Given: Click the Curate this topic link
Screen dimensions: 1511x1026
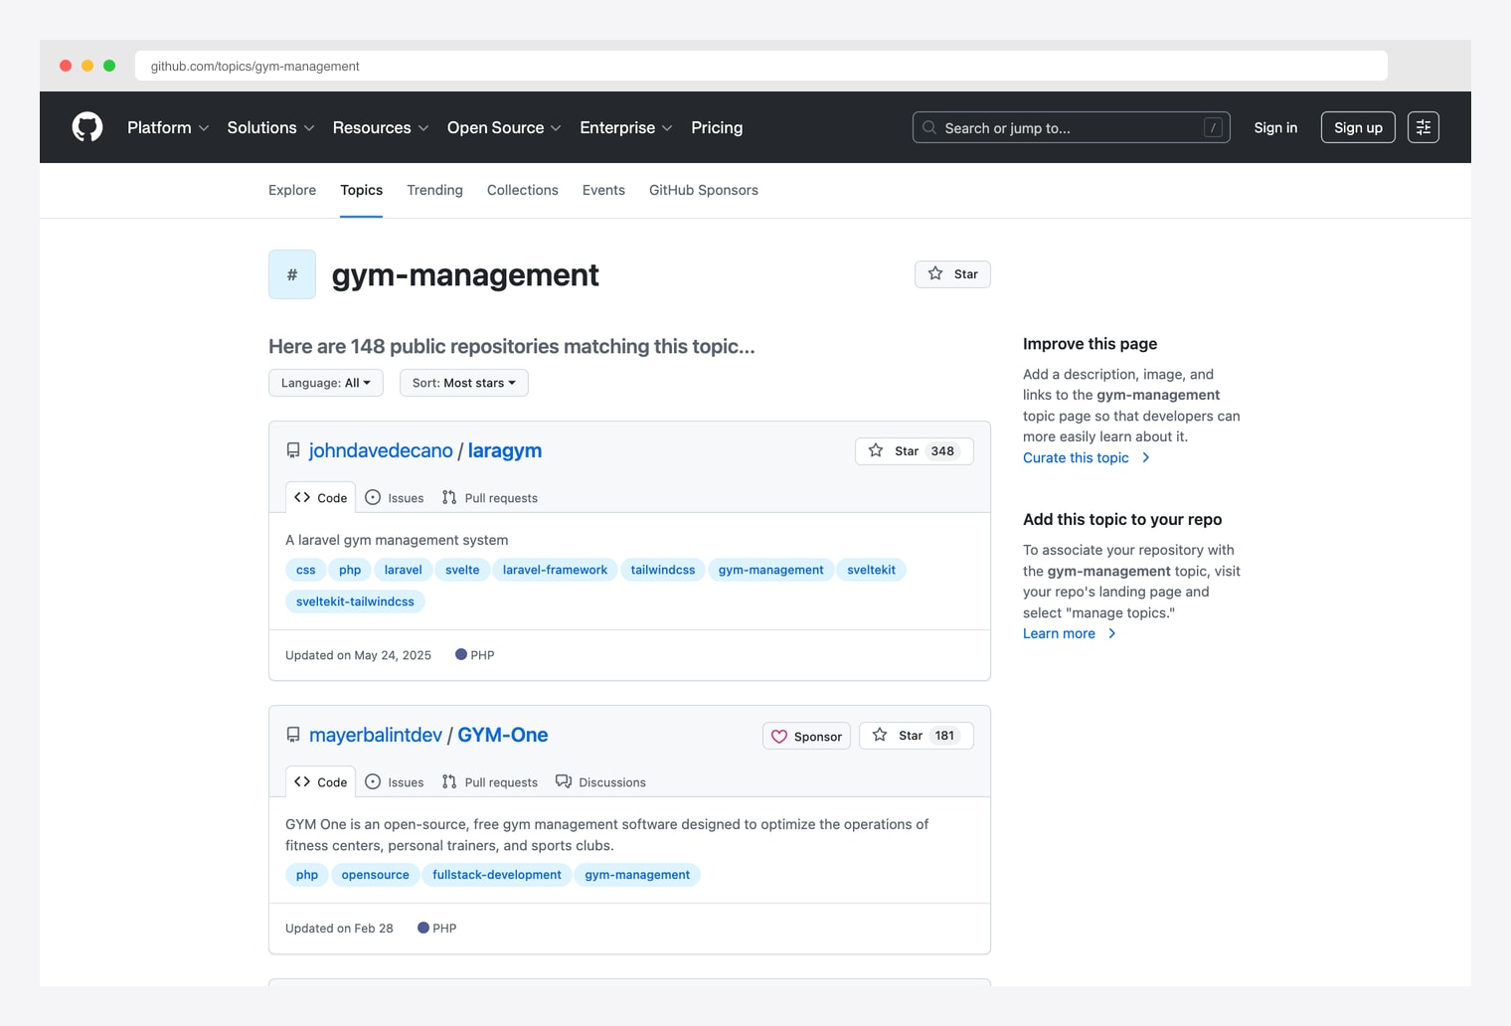Looking at the screenshot, I should point(1087,457).
